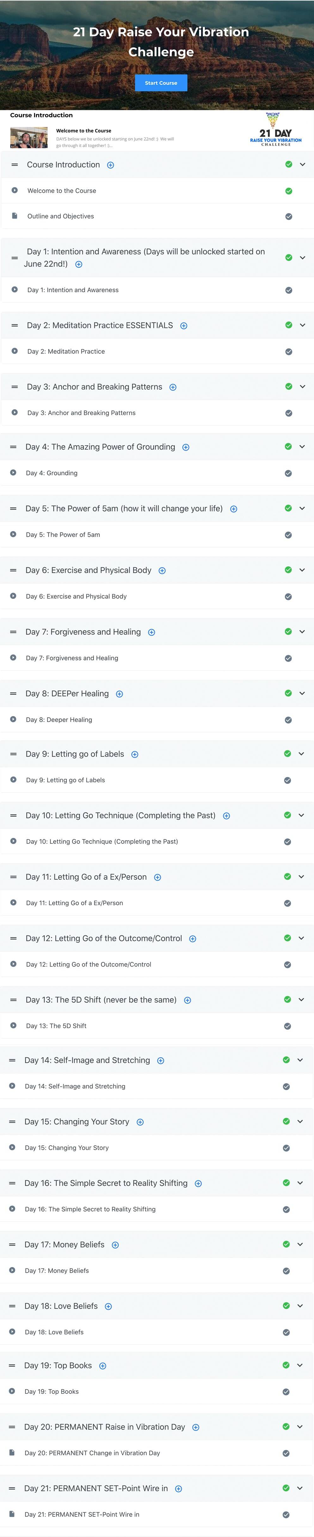Screen dimensions: 314x1537
Task: Open Day 11 Letting Go of a Ex/Person lesson
Action: (75, 903)
